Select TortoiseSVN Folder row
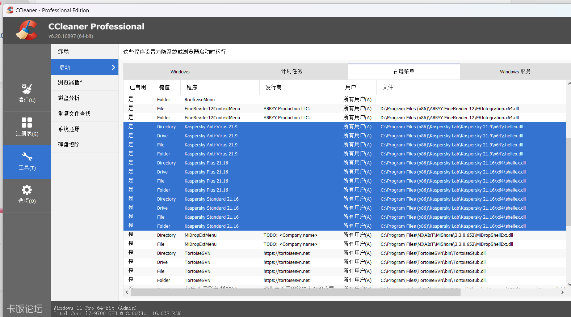571x317 pixels. click(x=345, y=280)
